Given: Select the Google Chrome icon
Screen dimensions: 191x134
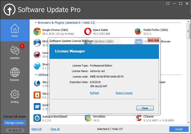Looking at the screenshot, I should 37,32.
